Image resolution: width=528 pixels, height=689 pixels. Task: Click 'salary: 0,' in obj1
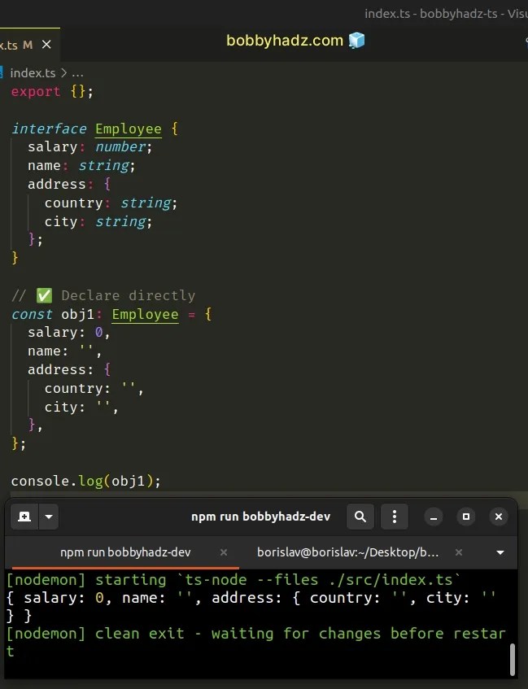68,333
